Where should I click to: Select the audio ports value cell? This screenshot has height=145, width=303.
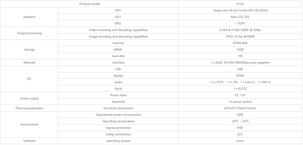pyautogui.click(x=240, y=82)
